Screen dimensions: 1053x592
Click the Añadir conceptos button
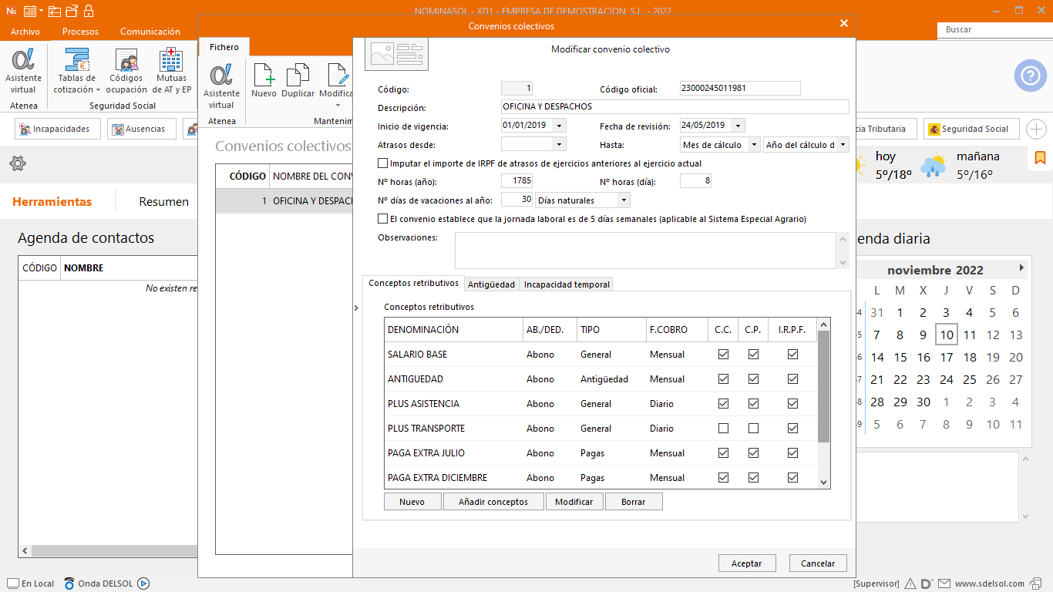tap(493, 502)
